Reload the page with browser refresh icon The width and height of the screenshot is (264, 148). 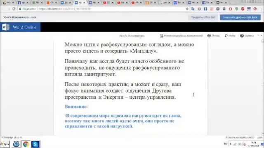click(14, 9)
